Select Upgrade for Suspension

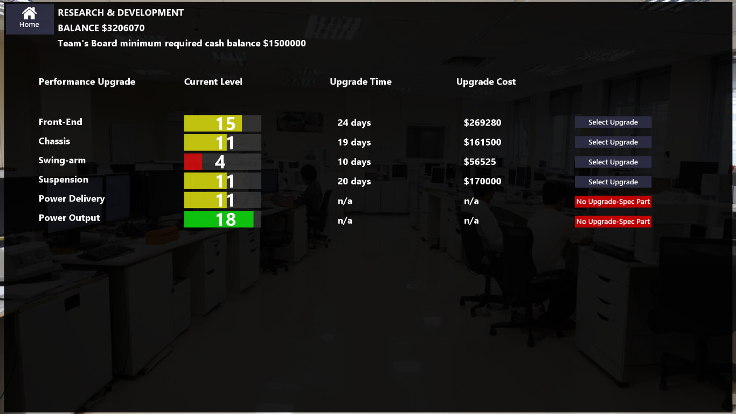(x=613, y=182)
